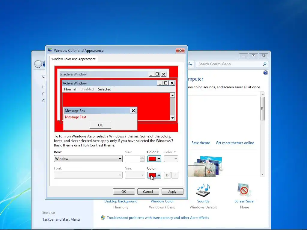The image size is (307, 230).
Task: Open Taskbar and Start Menu link
Action: click(x=61, y=220)
